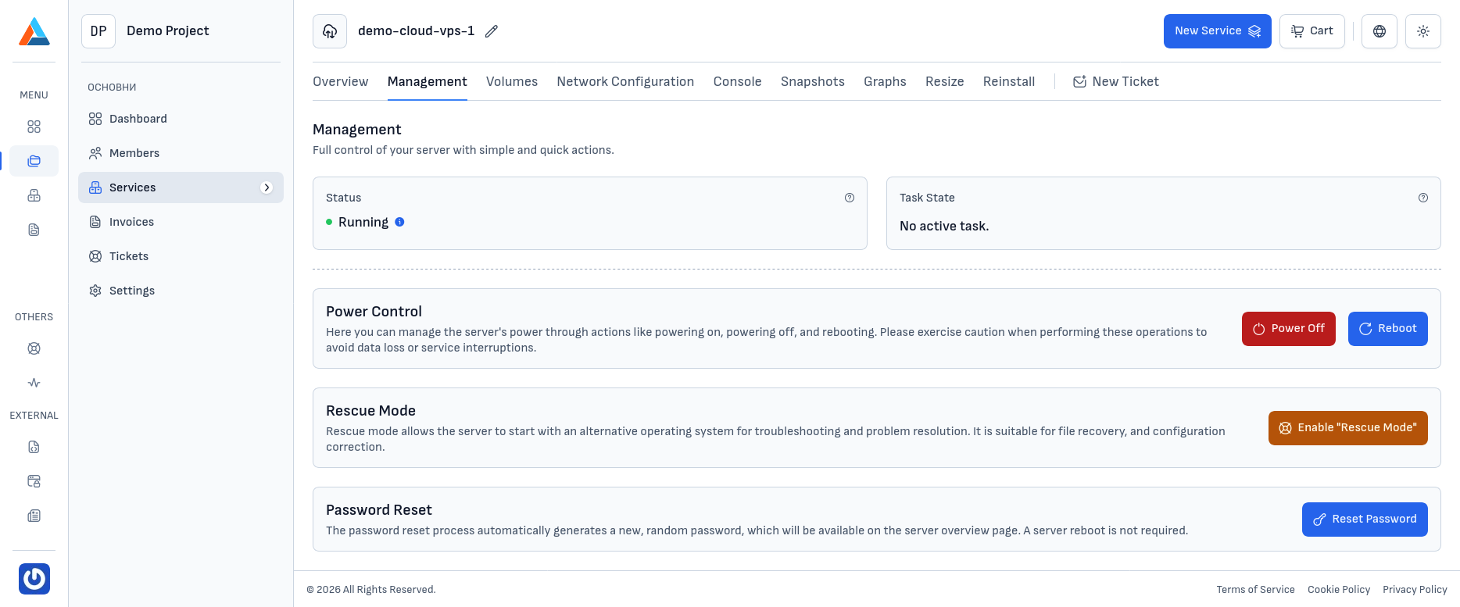Open the Privacy Policy link

click(1414, 590)
